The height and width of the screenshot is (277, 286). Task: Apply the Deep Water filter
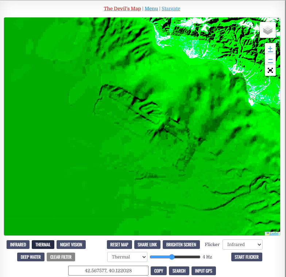tap(31, 257)
